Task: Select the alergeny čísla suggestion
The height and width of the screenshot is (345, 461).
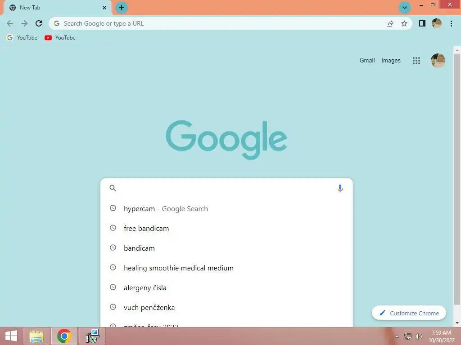Action: pyautogui.click(x=226, y=288)
